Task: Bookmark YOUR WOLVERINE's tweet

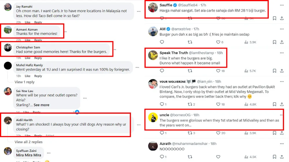Action: pos(274,104)
